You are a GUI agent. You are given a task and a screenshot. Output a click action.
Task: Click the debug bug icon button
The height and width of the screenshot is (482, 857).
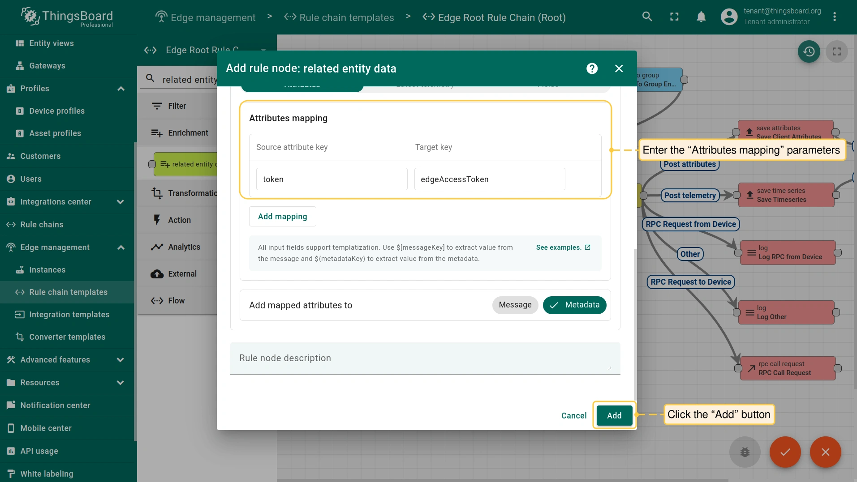[x=745, y=452]
